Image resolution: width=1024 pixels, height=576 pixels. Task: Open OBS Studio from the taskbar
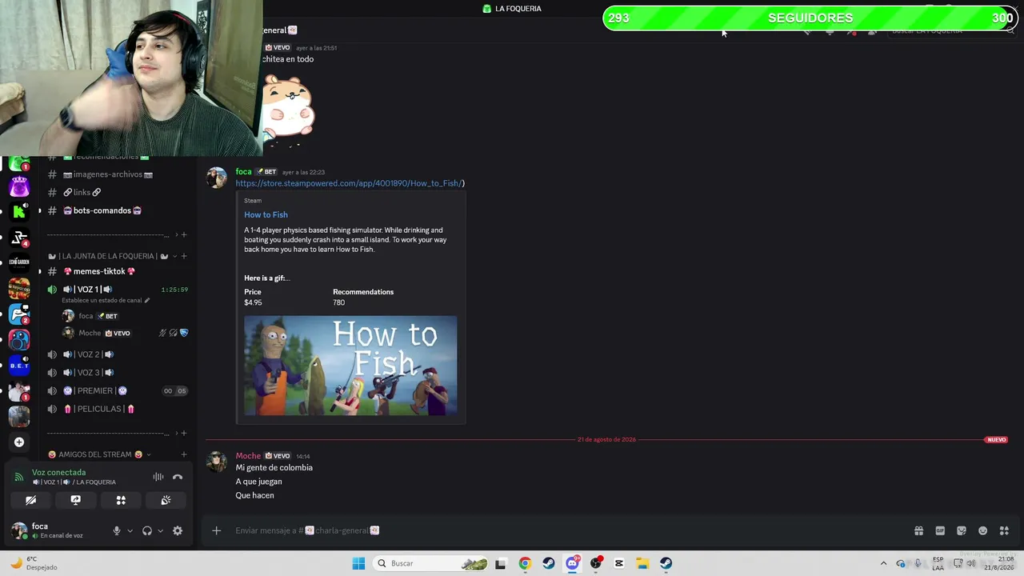point(596,563)
